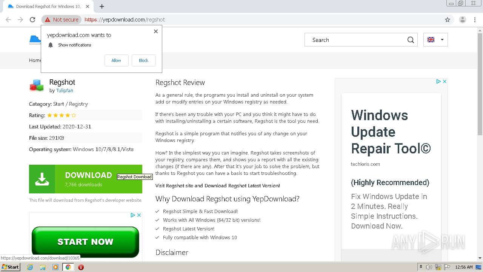Reload the page with refresh icon
The width and height of the screenshot is (483, 272).
[32, 20]
